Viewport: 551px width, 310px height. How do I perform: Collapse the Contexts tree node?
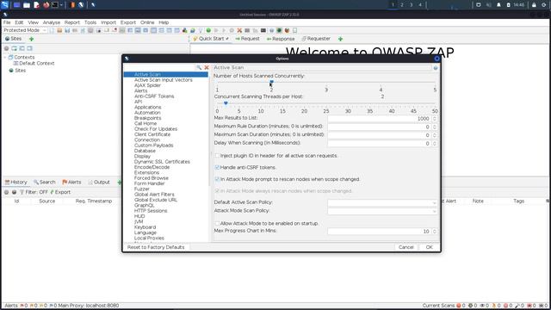(x=5, y=57)
